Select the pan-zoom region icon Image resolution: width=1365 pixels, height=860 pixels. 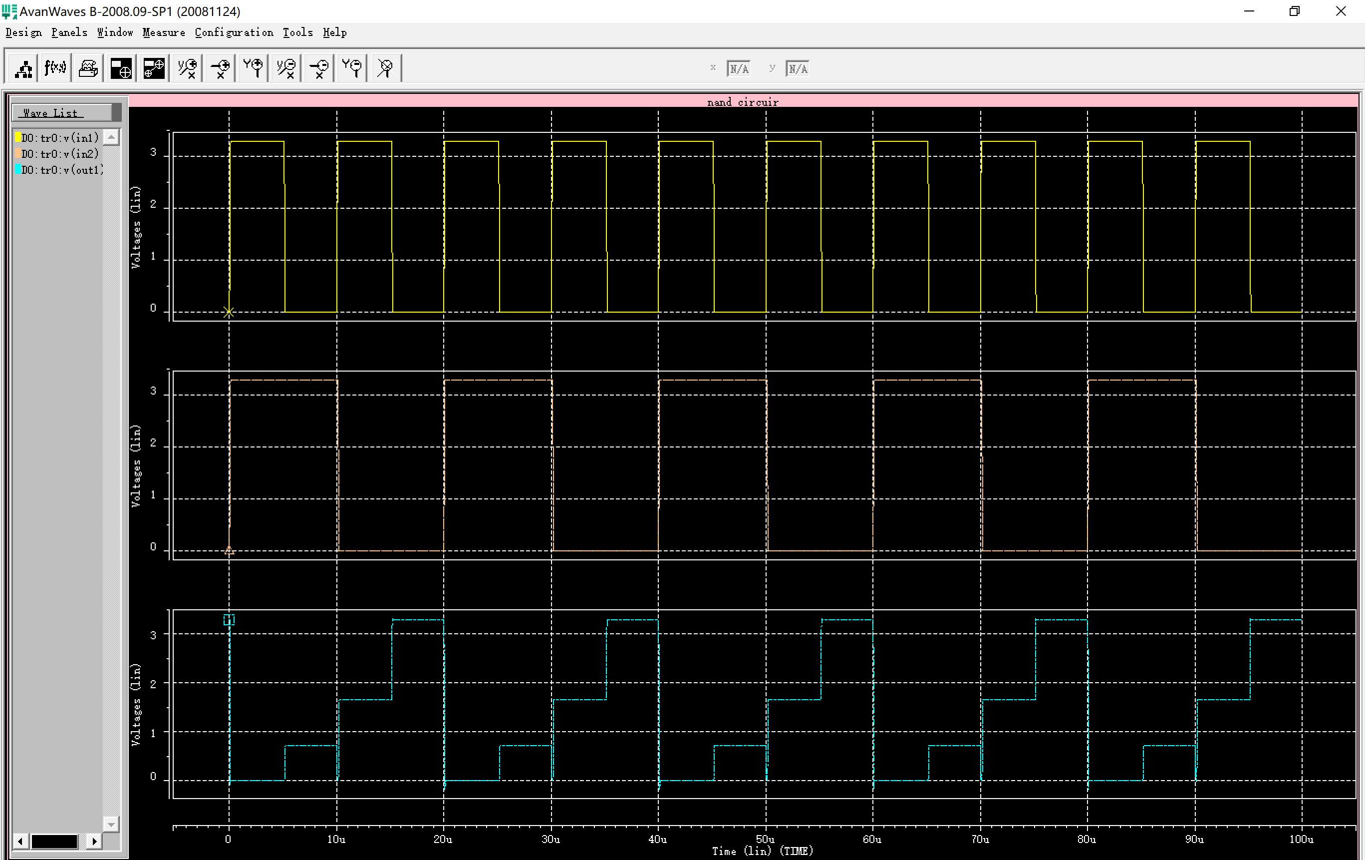click(x=153, y=68)
